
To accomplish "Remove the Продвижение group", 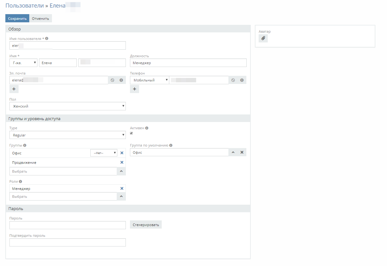I will click(122, 163).
